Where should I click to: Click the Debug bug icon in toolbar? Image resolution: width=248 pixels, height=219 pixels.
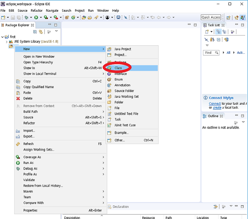click(27, 18)
